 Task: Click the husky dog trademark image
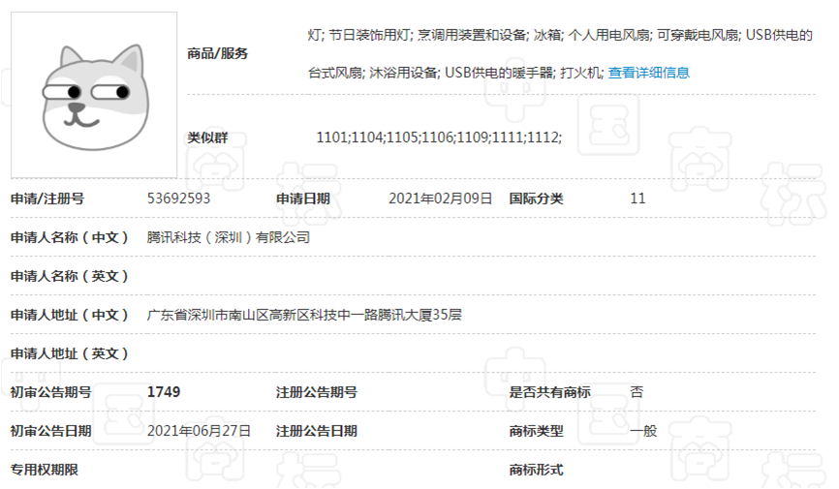[94, 95]
